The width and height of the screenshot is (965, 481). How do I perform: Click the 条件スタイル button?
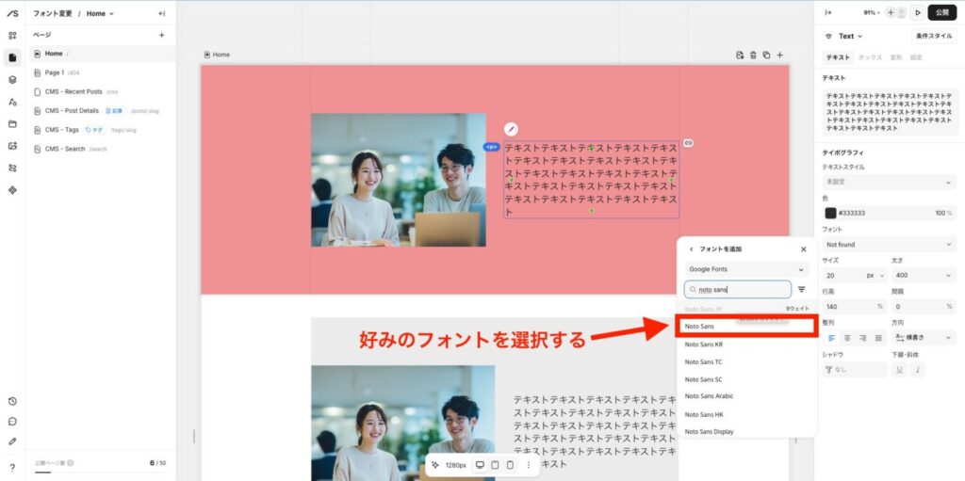coord(934,36)
